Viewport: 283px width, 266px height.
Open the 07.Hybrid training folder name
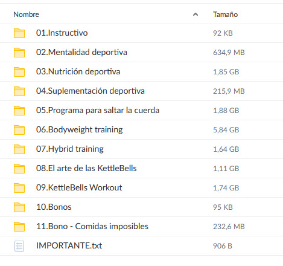[x=70, y=149]
